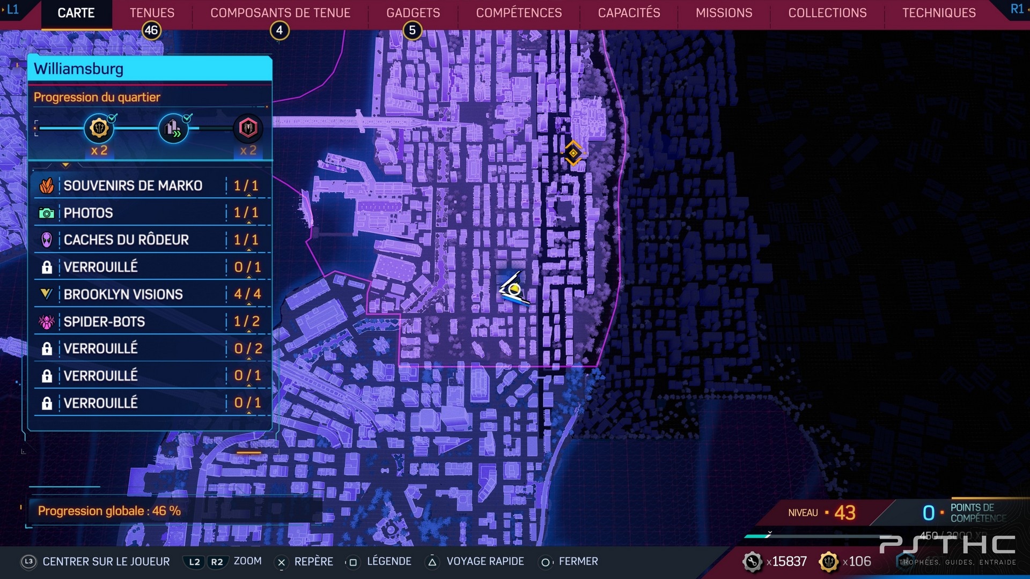The width and height of the screenshot is (1030, 579).
Task: Click the Williamsburg district title
Action: 78,69
